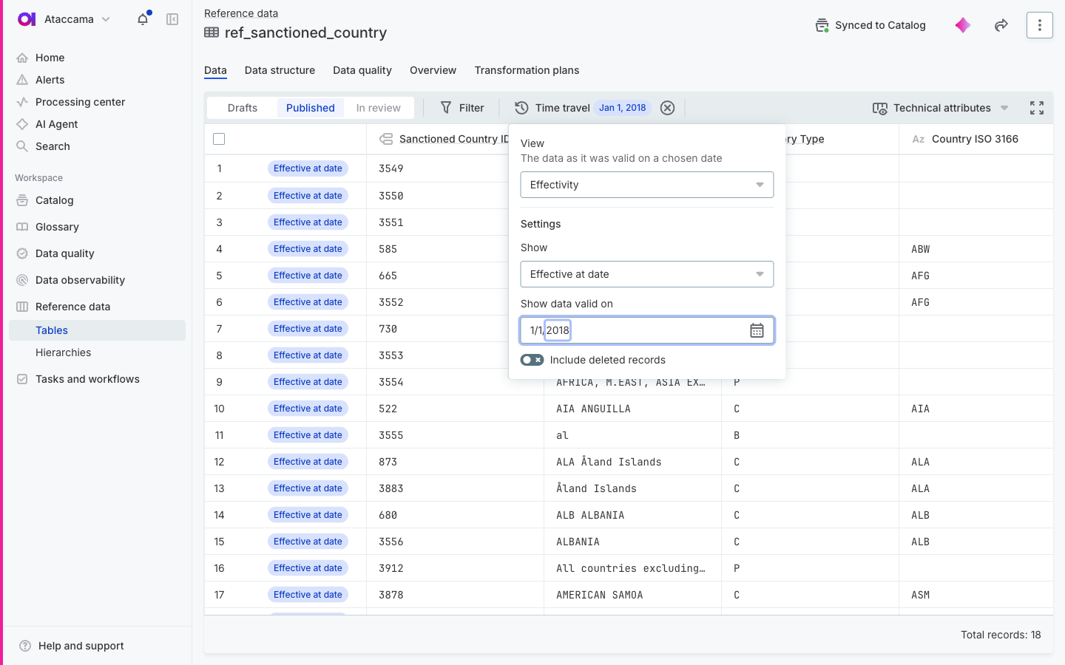Open the Overview tab

pos(433,70)
